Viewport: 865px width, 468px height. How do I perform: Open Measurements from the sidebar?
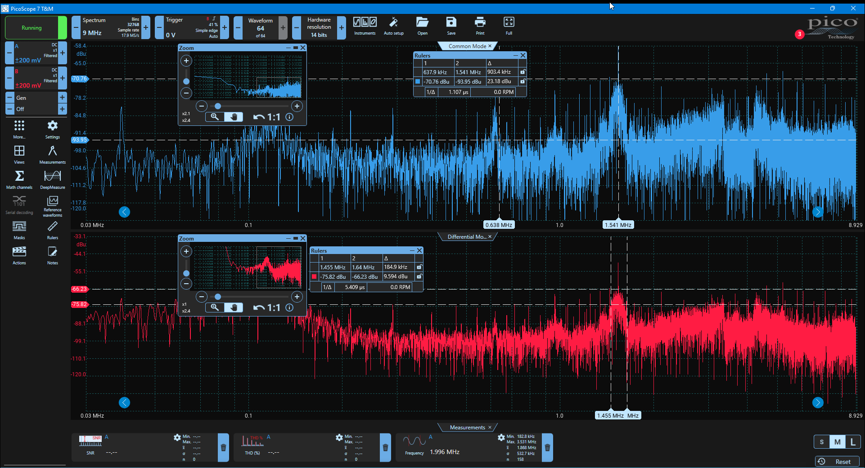[53, 154]
